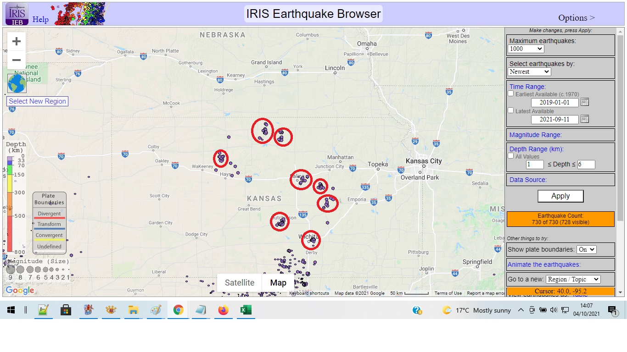Show hidden system tray icons

tap(521, 310)
